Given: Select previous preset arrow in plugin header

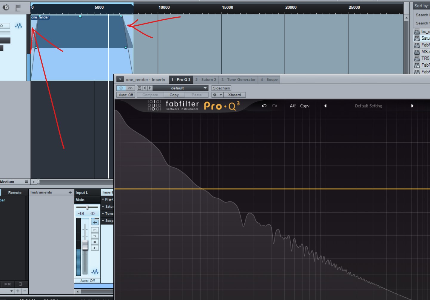Looking at the screenshot, I should click(145, 88).
